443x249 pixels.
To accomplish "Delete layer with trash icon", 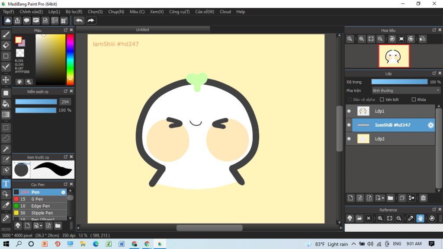I will (x=423, y=198).
